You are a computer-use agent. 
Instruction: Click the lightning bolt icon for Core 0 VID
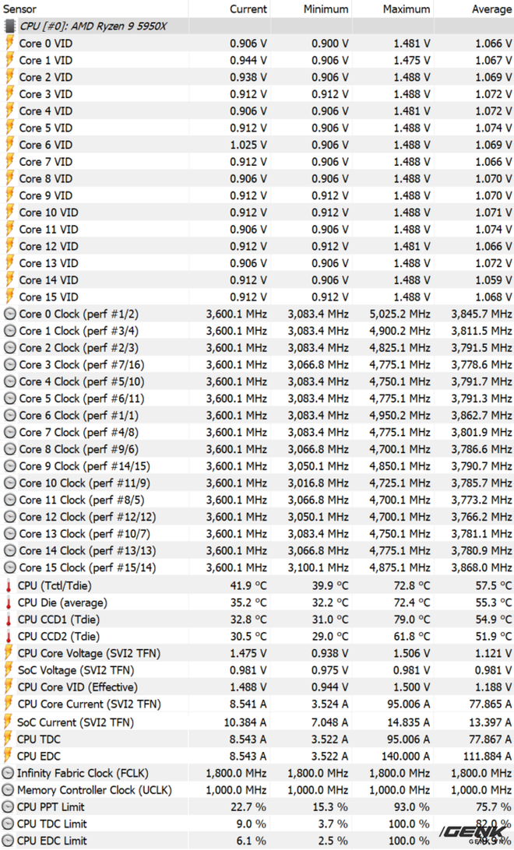tap(10, 43)
